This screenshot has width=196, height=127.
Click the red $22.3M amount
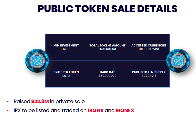click(40, 101)
